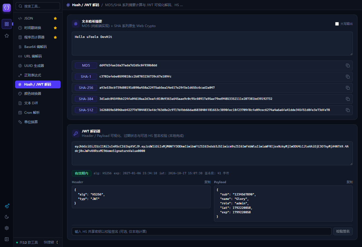This screenshot has height=247, width=362.
Task: Copy the SHA-256 hash value
Action: point(348,88)
